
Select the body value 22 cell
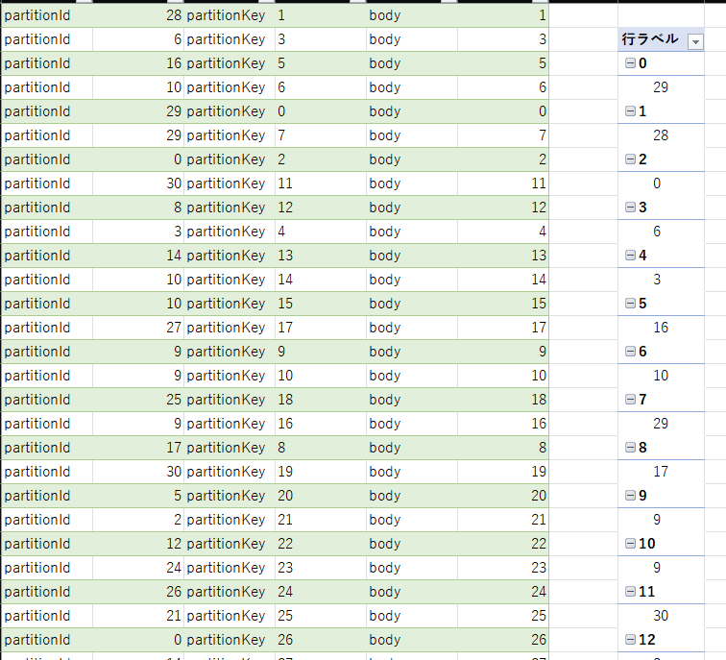coord(503,544)
